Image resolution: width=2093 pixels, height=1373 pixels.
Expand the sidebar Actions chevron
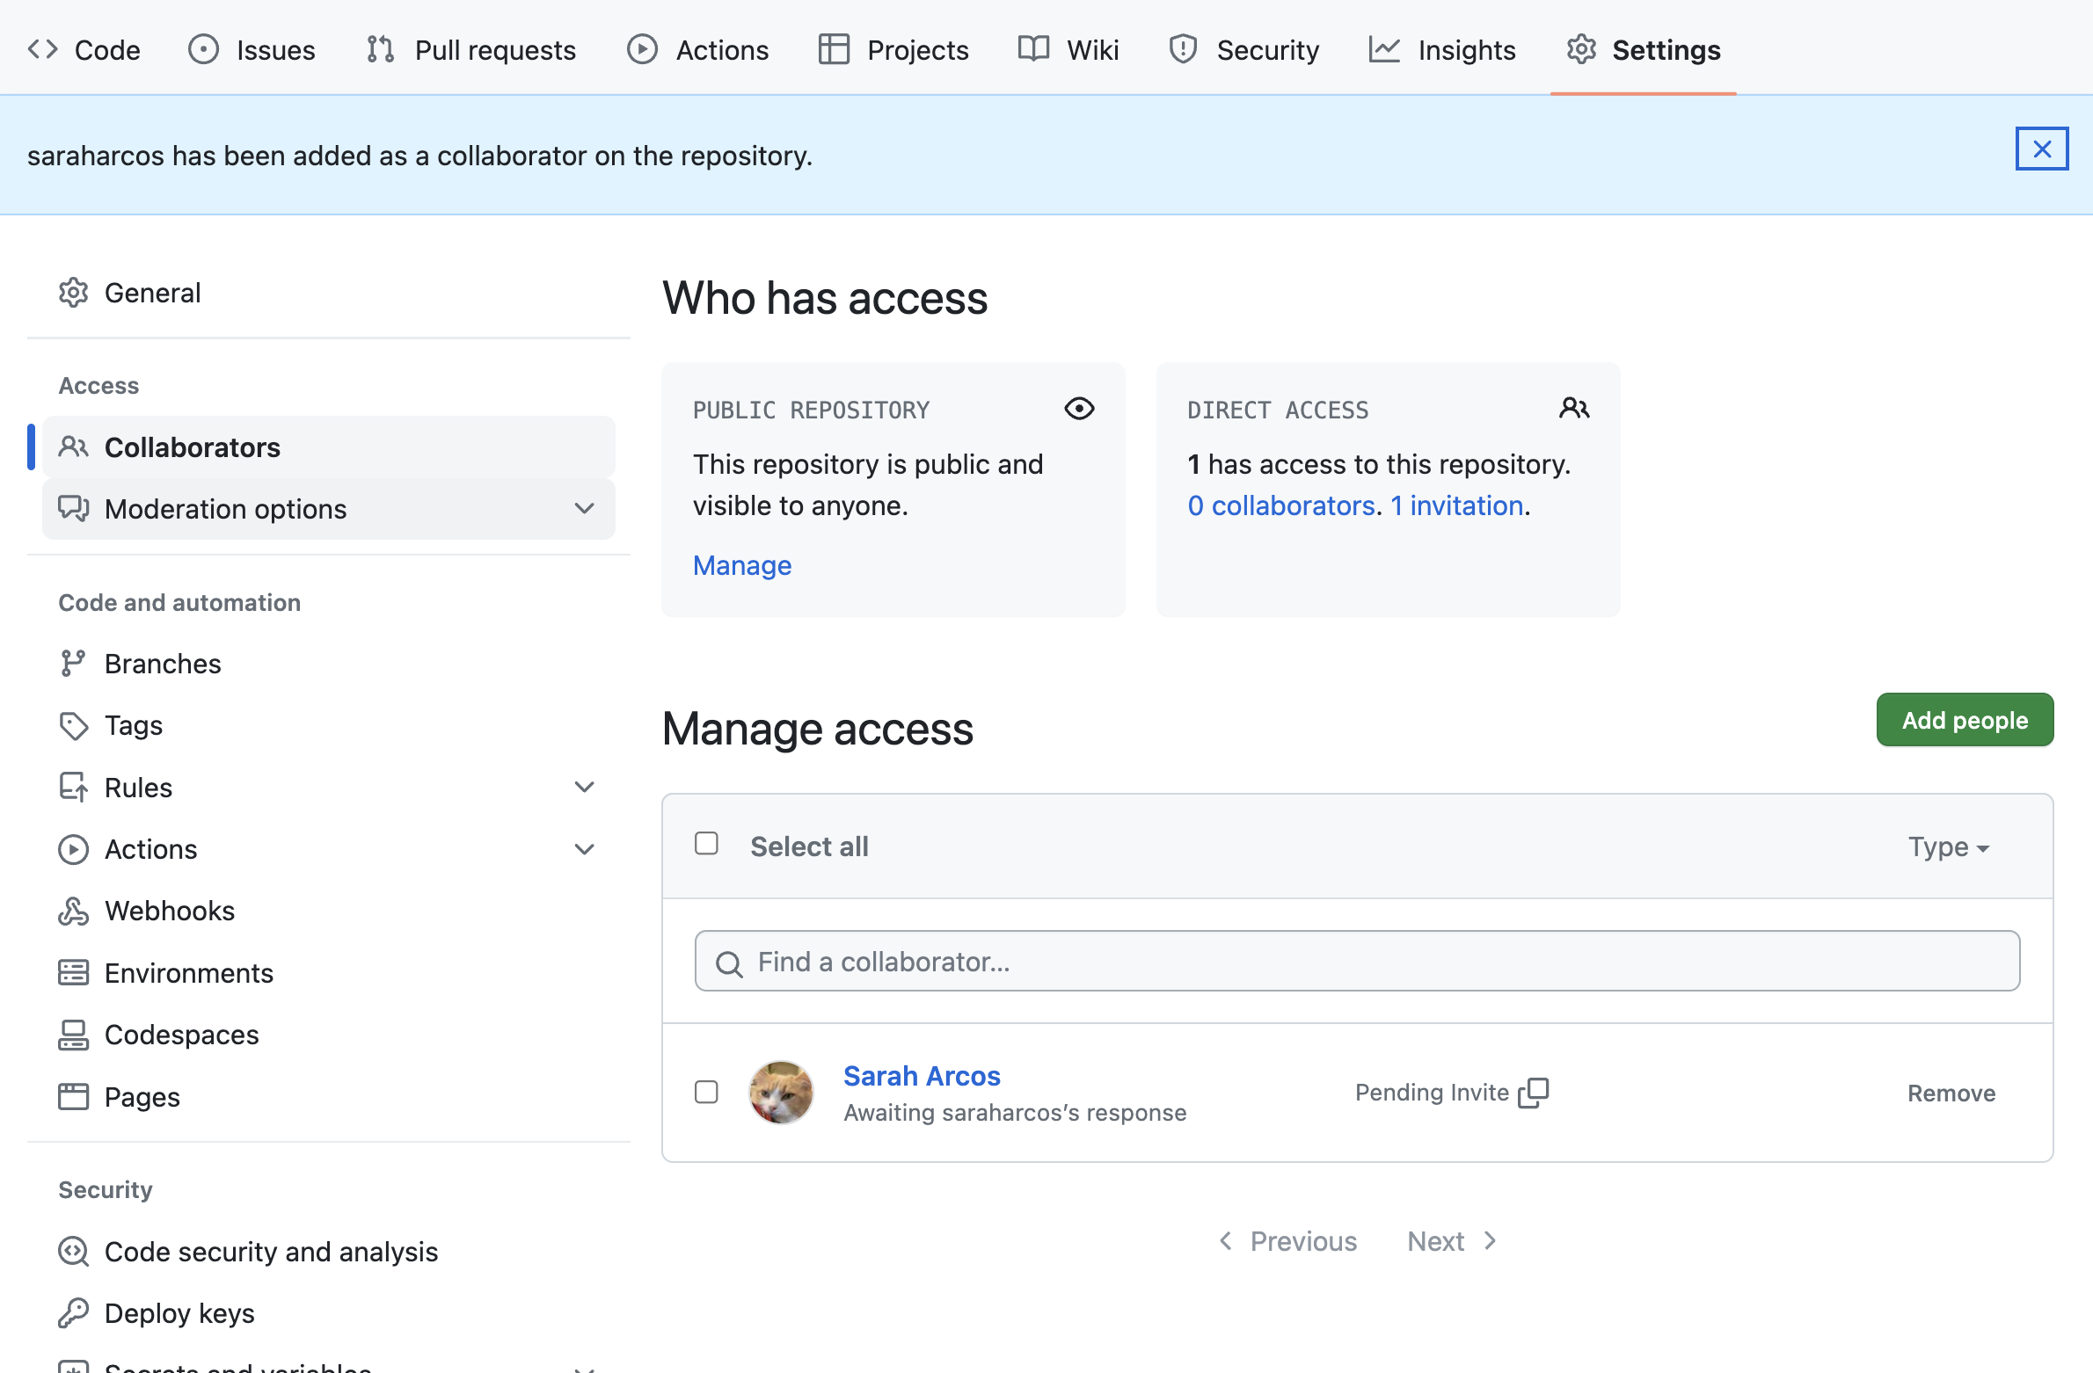point(585,849)
